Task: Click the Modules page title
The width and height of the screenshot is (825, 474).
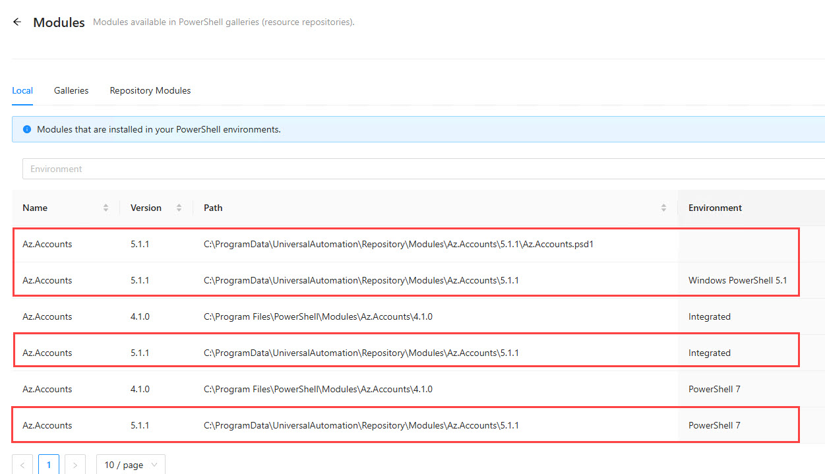Action: [59, 22]
